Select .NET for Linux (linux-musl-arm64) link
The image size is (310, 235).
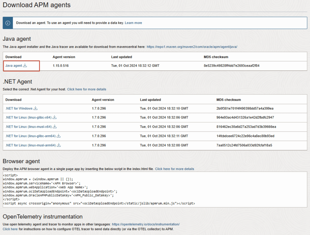[x=31, y=145]
